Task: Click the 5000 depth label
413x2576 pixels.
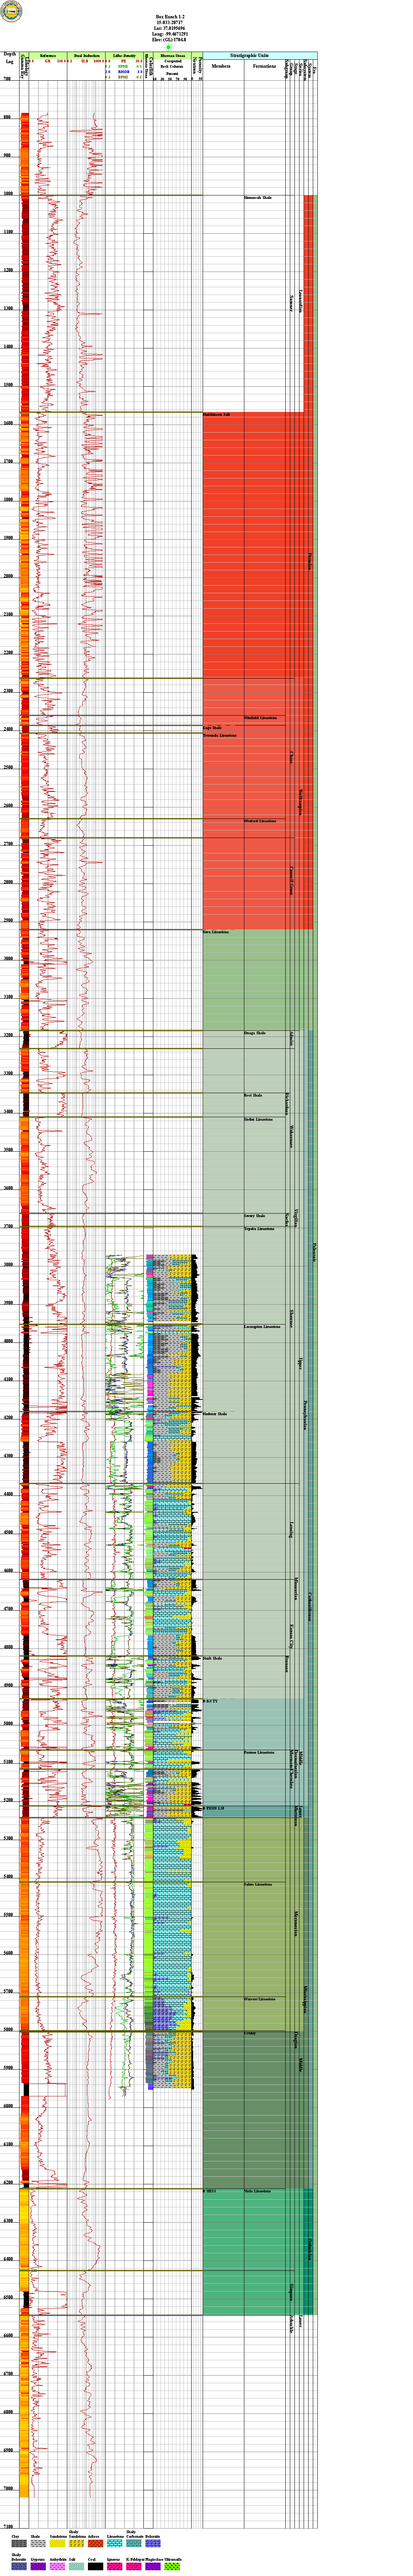Action: [x=8, y=1723]
